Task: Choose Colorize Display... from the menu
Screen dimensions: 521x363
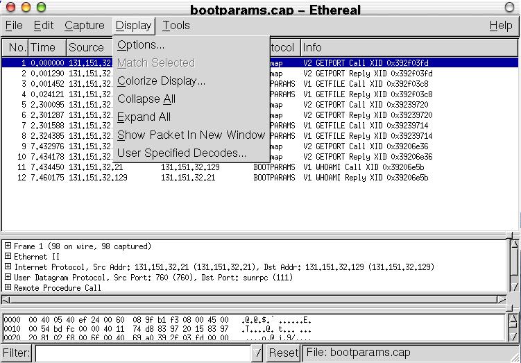Action: coord(191,81)
